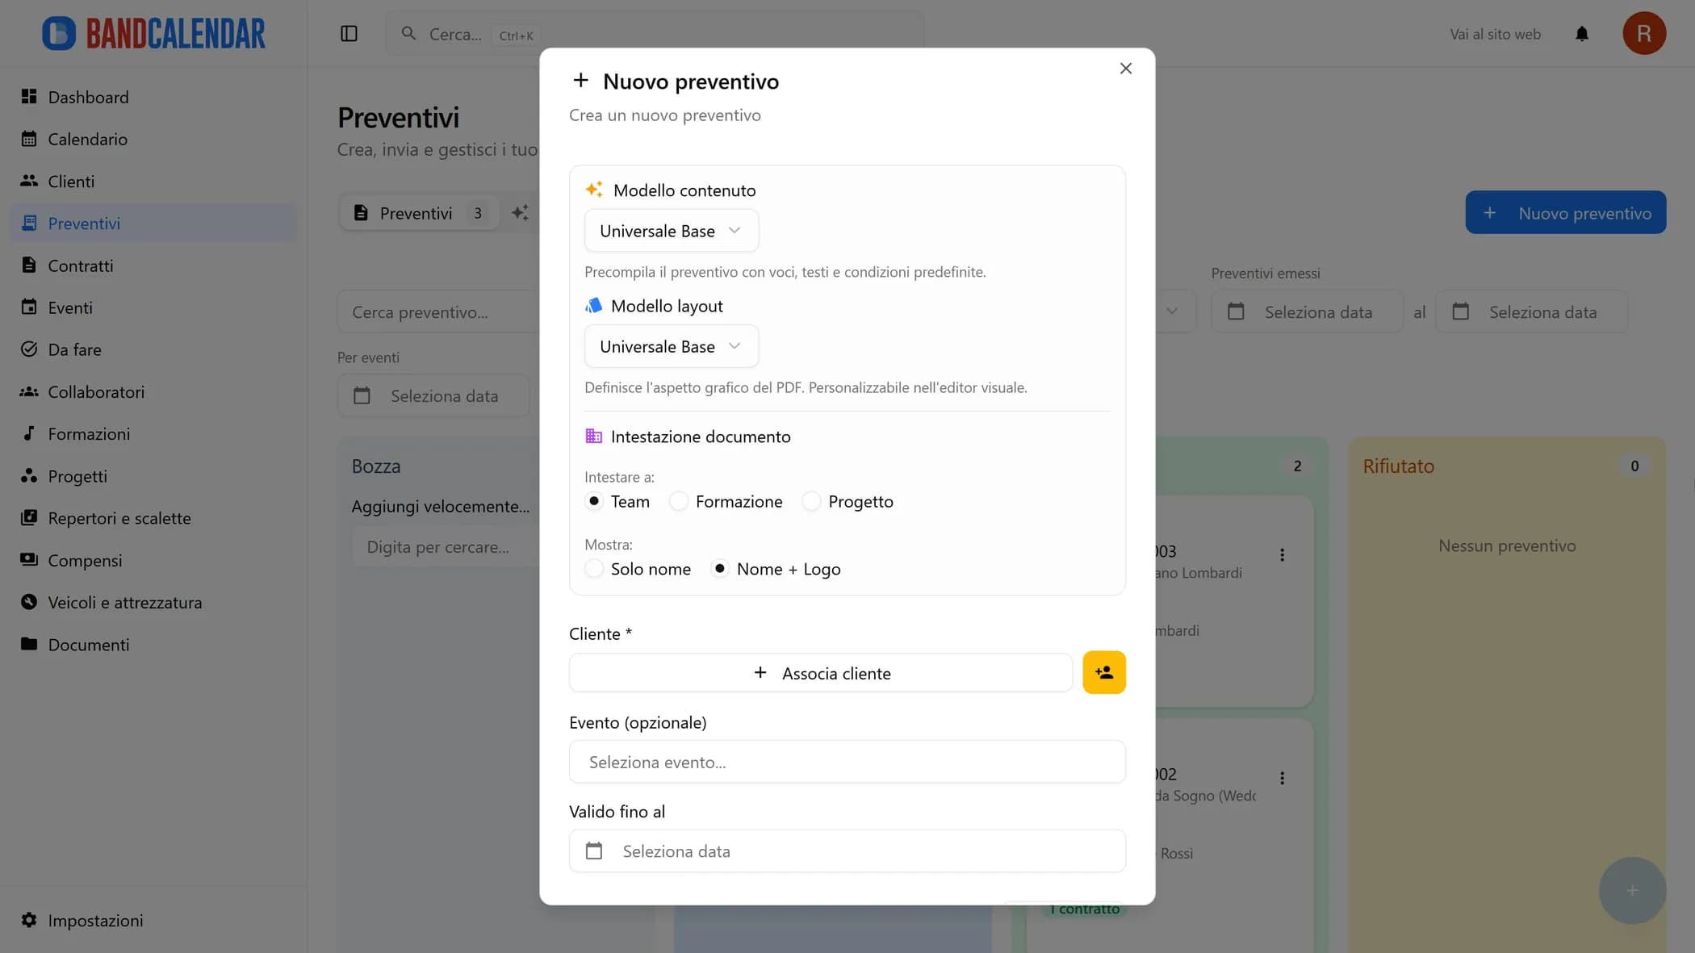
Task: Click the Repertori e scalette icon
Action: click(x=29, y=517)
